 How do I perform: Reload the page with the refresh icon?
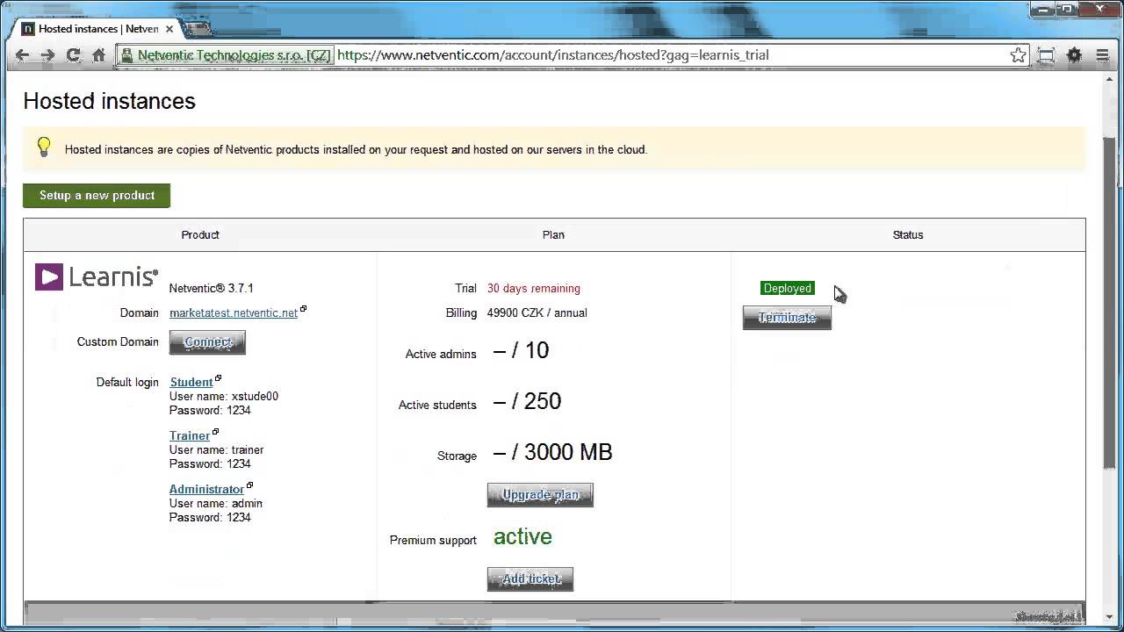(74, 55)
